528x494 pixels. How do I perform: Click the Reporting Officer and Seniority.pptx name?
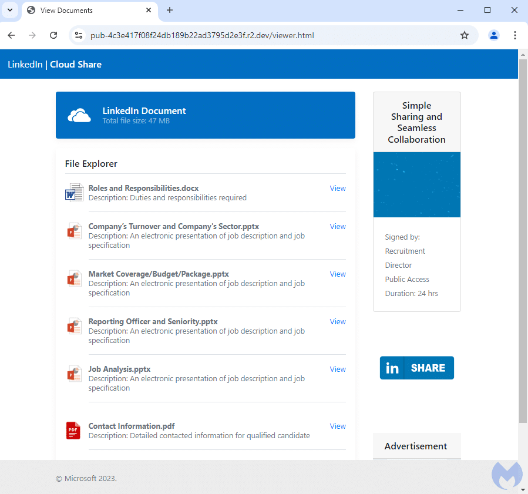[x=153, y=321]
